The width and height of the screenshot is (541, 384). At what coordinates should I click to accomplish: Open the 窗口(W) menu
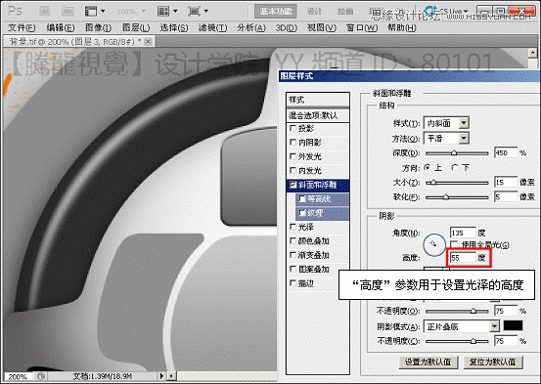[x=362, y=27]
